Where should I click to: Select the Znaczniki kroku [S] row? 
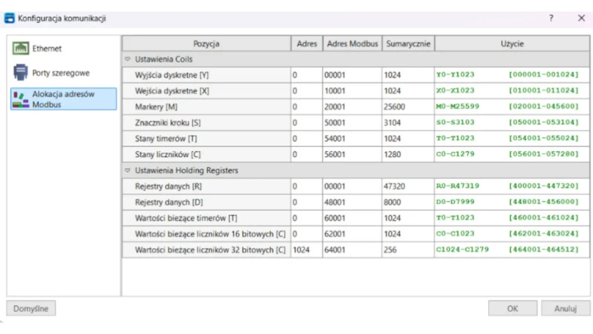tap(356, 123)
